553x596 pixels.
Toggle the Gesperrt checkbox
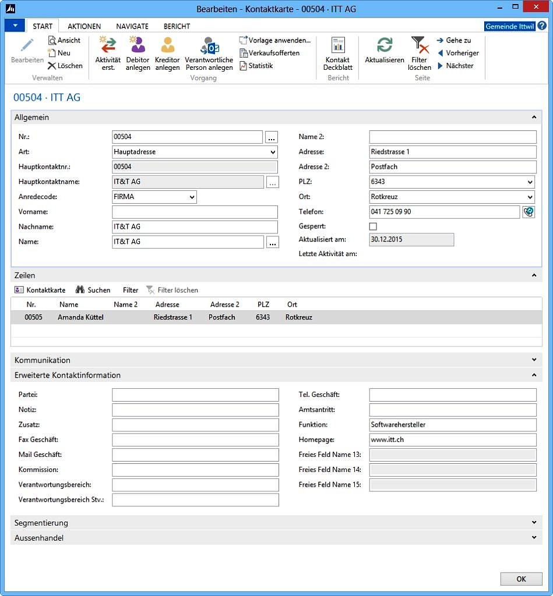[x=373, y=226]
